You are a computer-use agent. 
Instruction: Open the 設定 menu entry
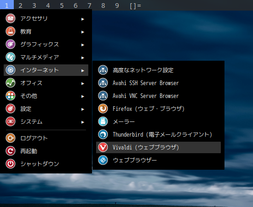pos(46,109)
